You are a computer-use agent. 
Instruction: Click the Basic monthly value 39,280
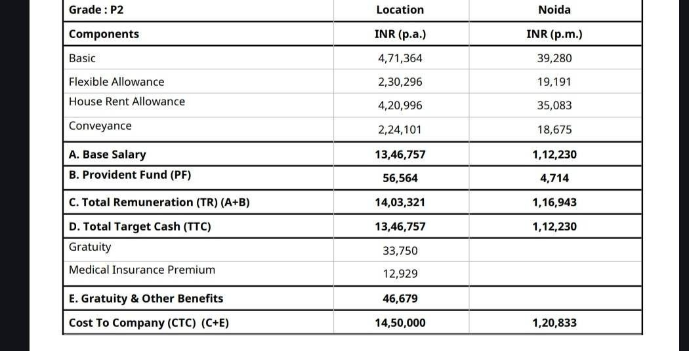click(x=554, y=58)
